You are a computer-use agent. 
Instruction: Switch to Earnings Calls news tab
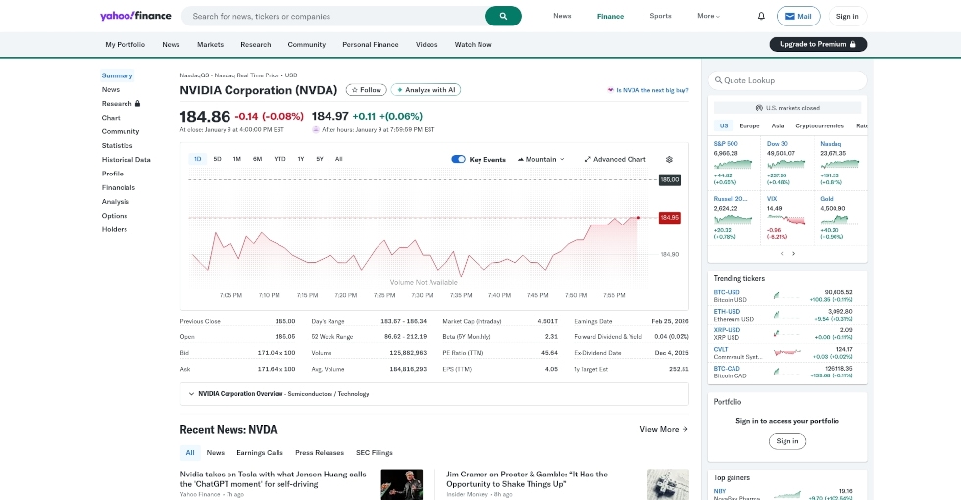259,453
